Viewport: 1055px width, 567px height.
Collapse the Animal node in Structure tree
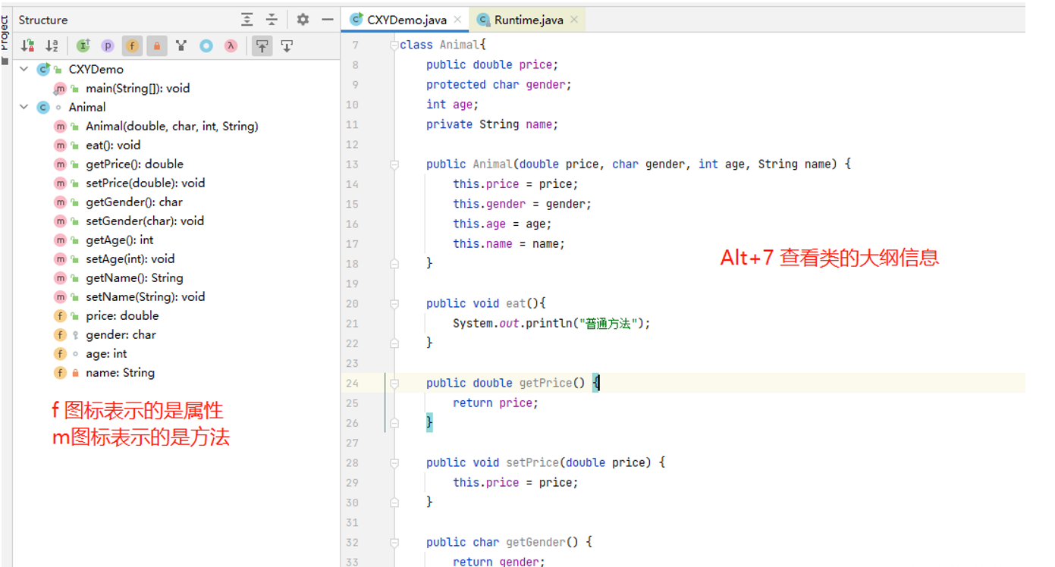(x=24, y=107)
